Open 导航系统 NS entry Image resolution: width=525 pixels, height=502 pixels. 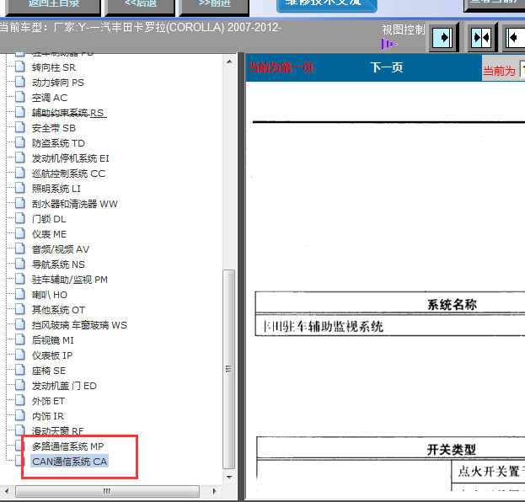click(58, 264)
